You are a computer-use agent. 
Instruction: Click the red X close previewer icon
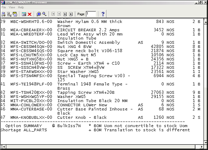pyautogui.click(x=29, y=14)
